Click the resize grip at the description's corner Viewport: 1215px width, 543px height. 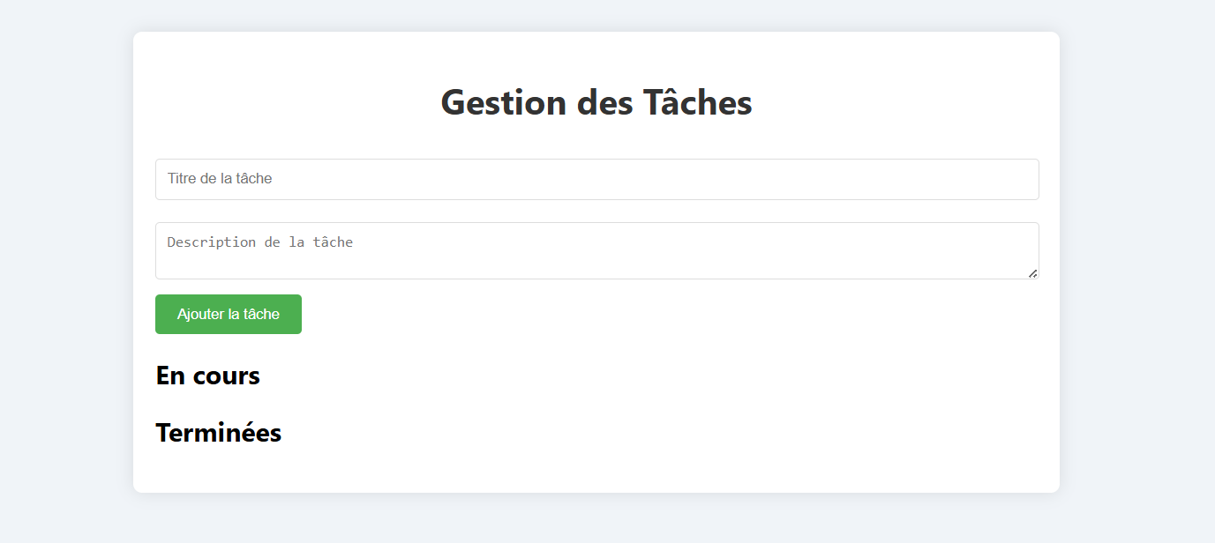1032,273
